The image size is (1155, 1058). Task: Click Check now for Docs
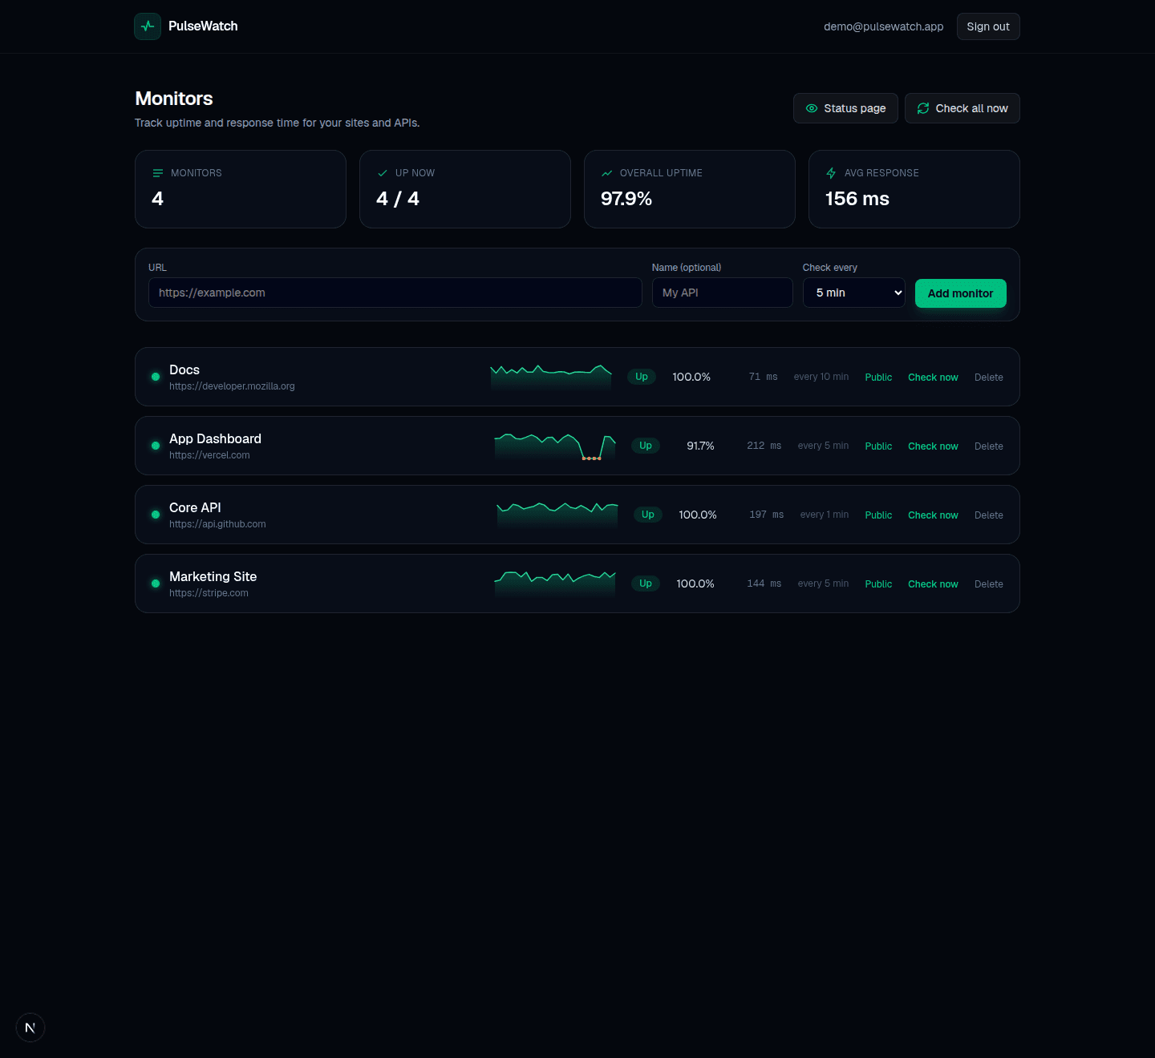(933, 378)
